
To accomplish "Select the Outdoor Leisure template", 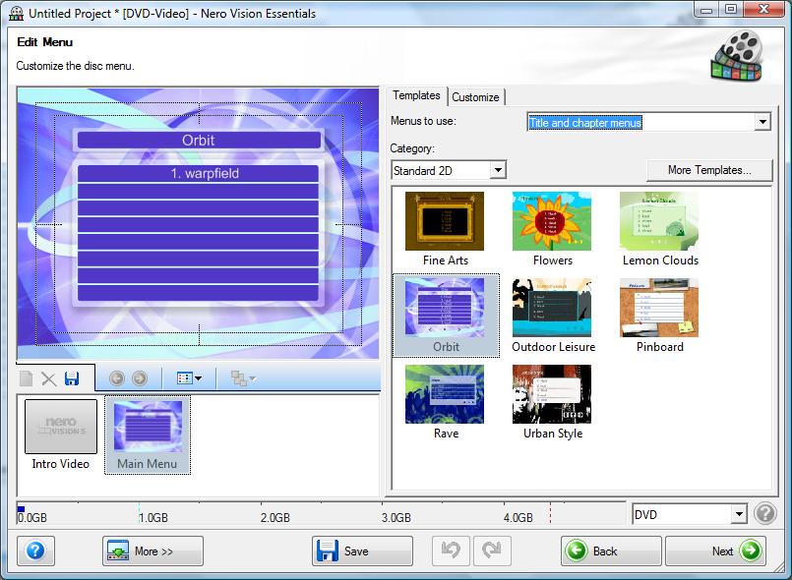I will [x=553, y=316].
